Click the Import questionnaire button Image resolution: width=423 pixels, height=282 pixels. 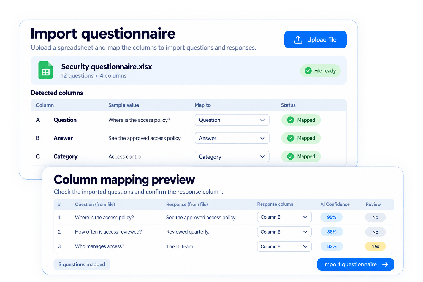click(355, 264)
